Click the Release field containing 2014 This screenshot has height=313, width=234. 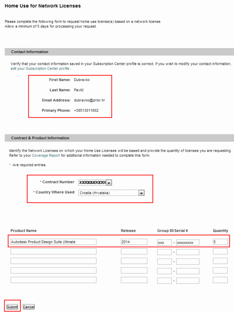pos(134,242)
